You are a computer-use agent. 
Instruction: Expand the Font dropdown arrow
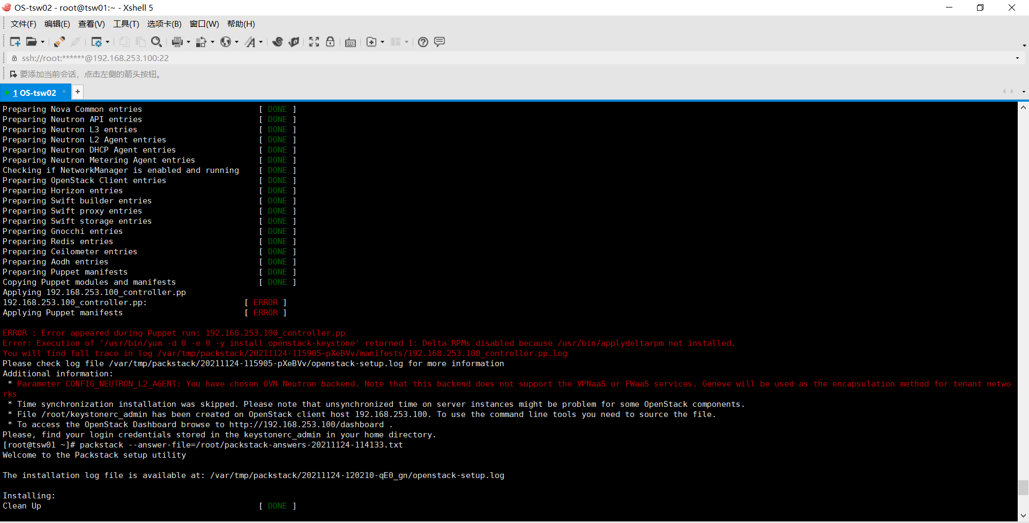(261, 42)
